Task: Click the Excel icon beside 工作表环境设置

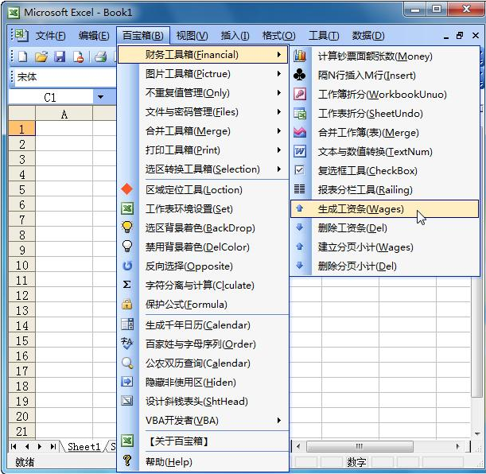Action: tap(127, 208)
